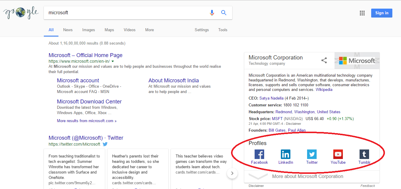401x189 pixels.
Task: Open Microsoft's Facebook profile icon
Action: (259, 154)
